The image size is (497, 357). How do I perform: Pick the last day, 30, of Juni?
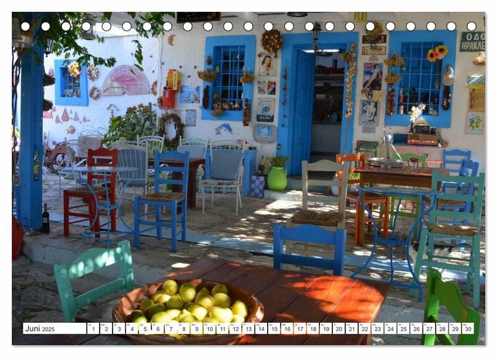point(468,328)
